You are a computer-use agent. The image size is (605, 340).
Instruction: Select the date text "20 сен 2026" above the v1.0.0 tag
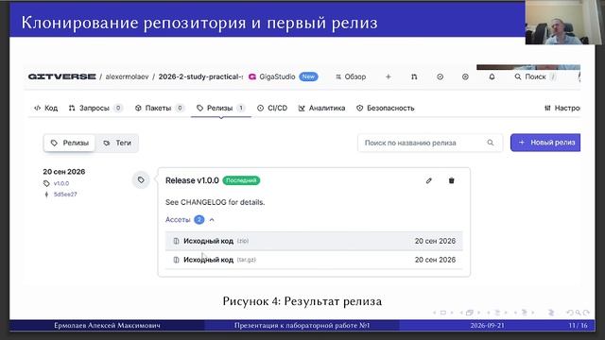pos(64,172)
